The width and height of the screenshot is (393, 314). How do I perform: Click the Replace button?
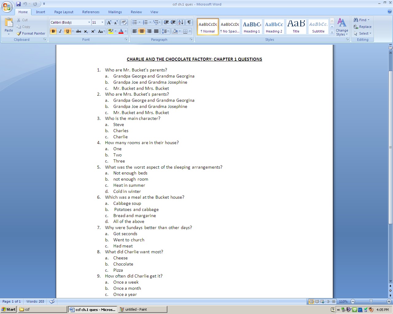tap(363, 27)
